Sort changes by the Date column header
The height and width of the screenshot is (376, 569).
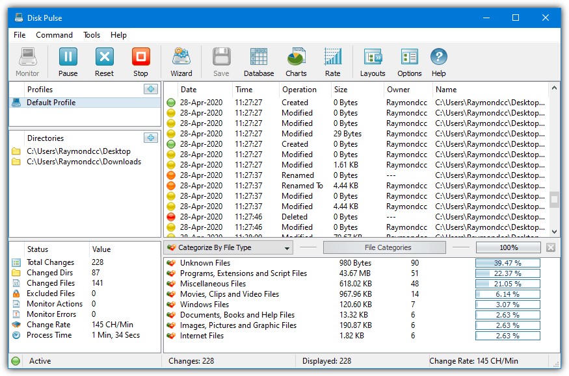pyautogui.click(x=205, y=90)
